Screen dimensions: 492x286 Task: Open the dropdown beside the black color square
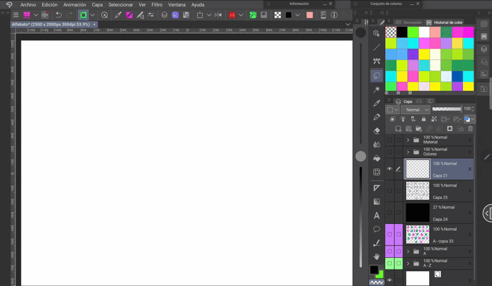(x=298, y=15)
